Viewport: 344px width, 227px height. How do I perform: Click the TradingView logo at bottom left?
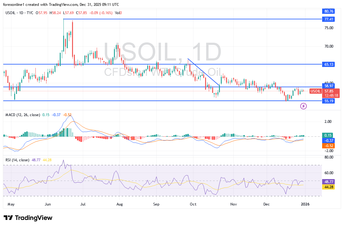click(28, 218)
